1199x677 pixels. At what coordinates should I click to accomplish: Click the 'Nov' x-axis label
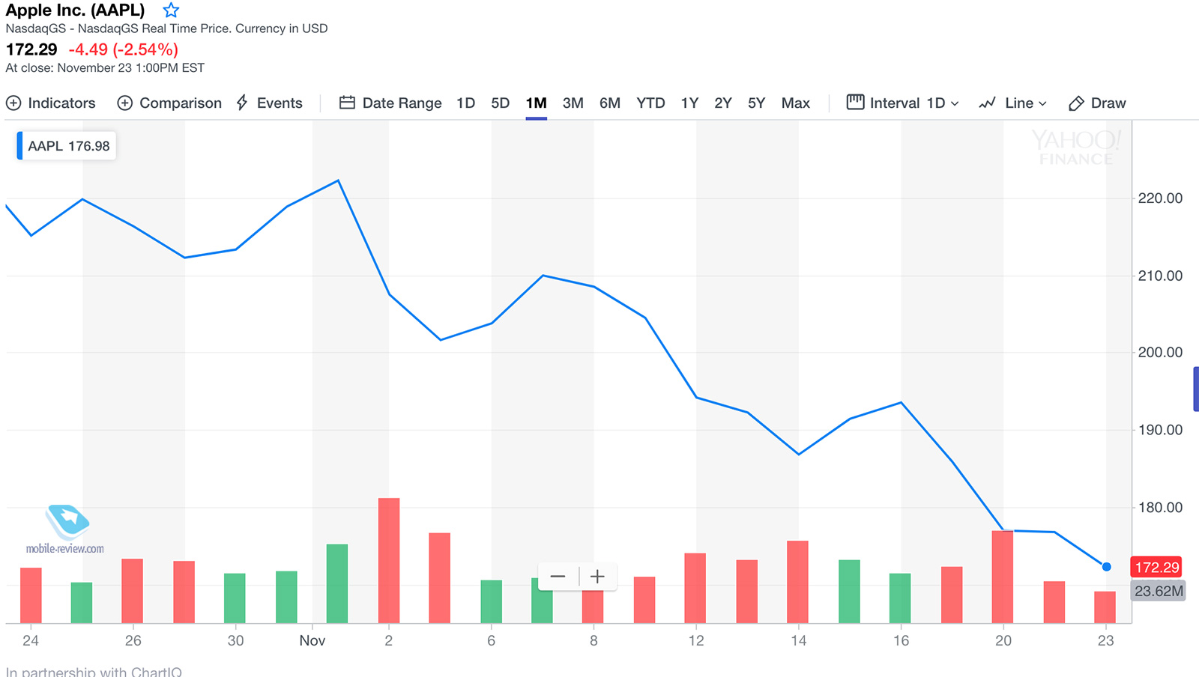[x=312, y=641]
